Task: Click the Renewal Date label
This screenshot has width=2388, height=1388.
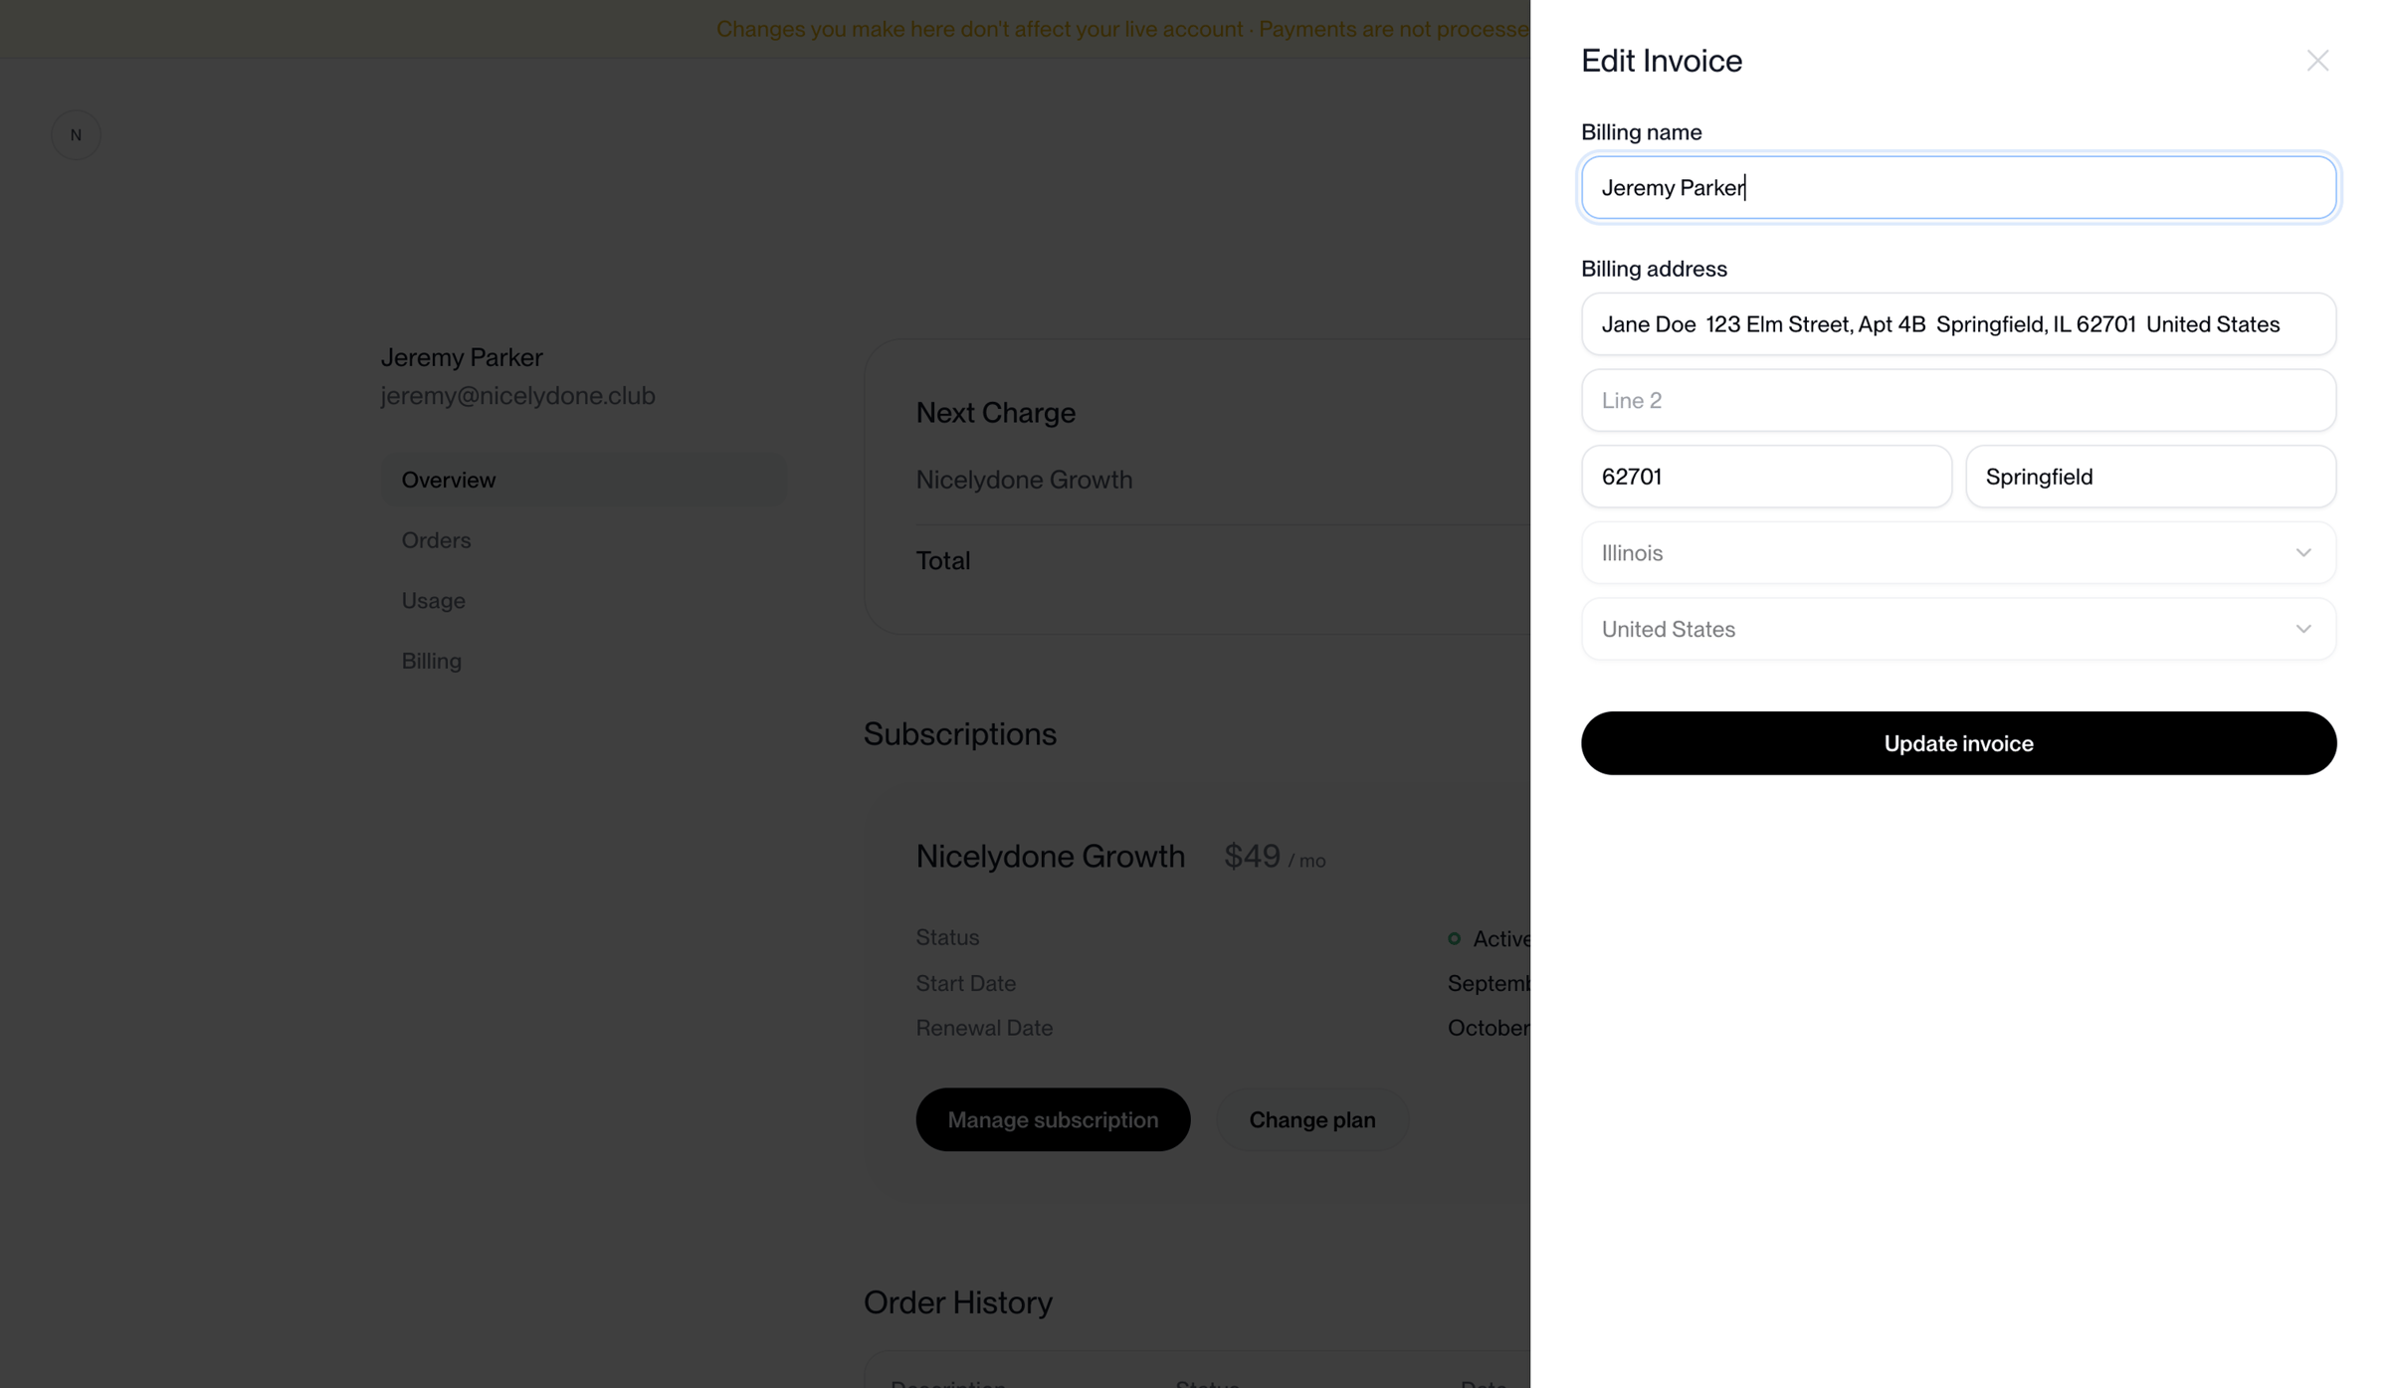Action: [x=984, y=1028]
